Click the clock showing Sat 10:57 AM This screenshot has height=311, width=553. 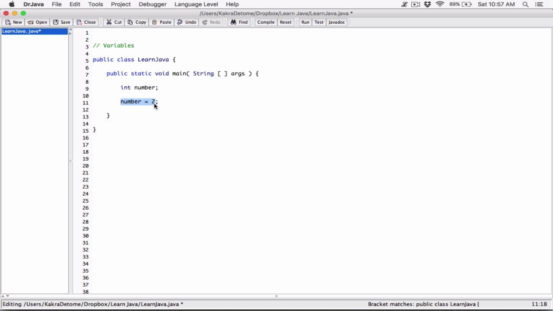coord(496,4)
